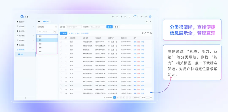Click the category keyword search field

click(45, 32)
